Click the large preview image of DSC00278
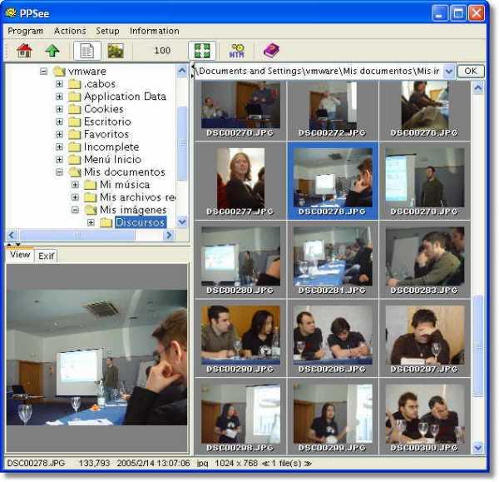The width and height of the screenshot is (499, 482). pyautogui.click(x=96, y=357)
